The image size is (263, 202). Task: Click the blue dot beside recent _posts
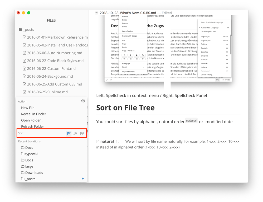tap(83, 179)
